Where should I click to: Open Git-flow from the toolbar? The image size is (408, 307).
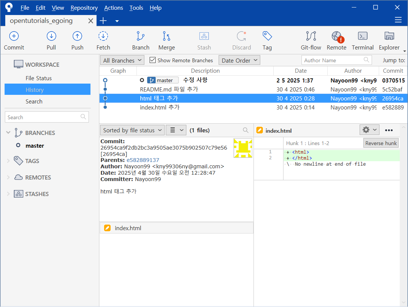click(311, 36)
